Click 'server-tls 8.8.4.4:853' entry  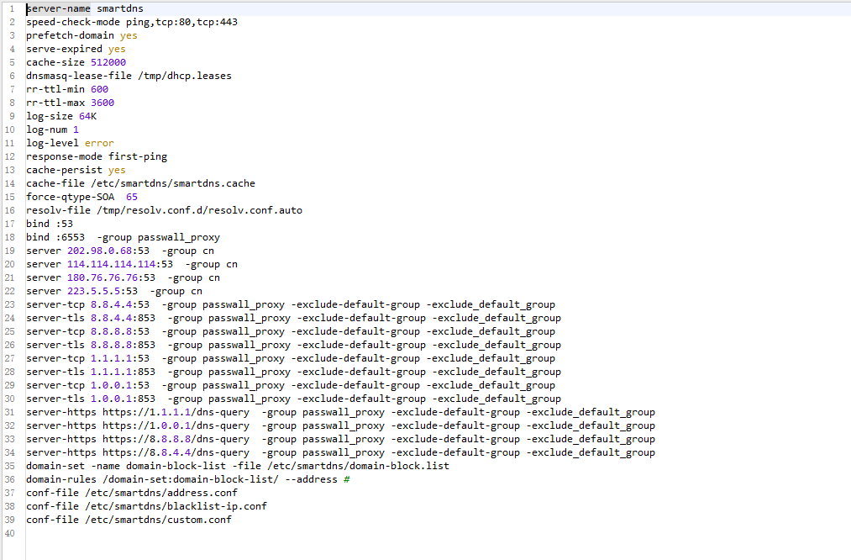(x=91, y=319)
